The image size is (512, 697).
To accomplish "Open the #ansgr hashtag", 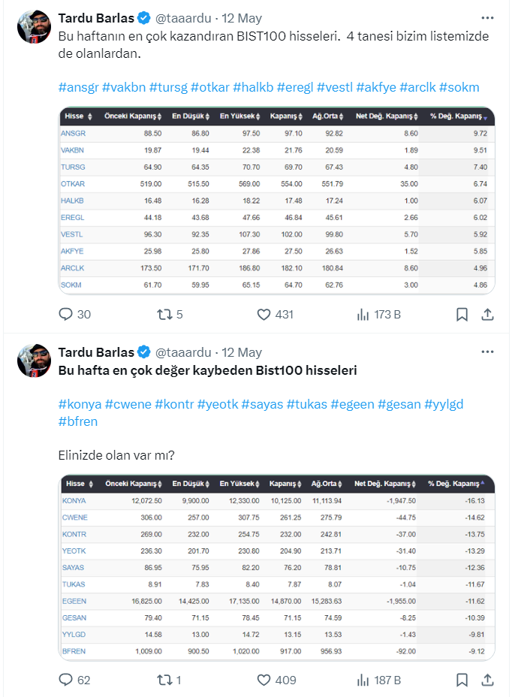I will [77, 87].
